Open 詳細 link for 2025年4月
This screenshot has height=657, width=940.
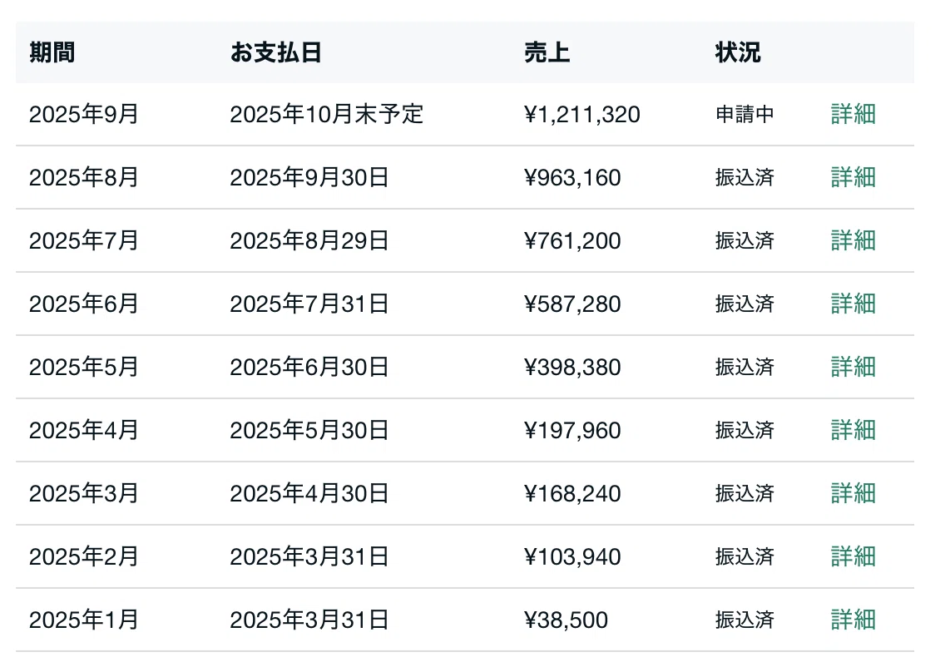pyautogui.click(x=853, y=431)
